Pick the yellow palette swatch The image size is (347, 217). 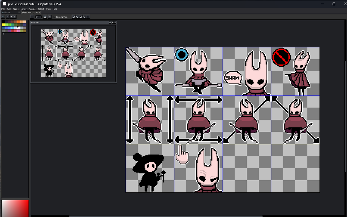click(x=3, y=25)
